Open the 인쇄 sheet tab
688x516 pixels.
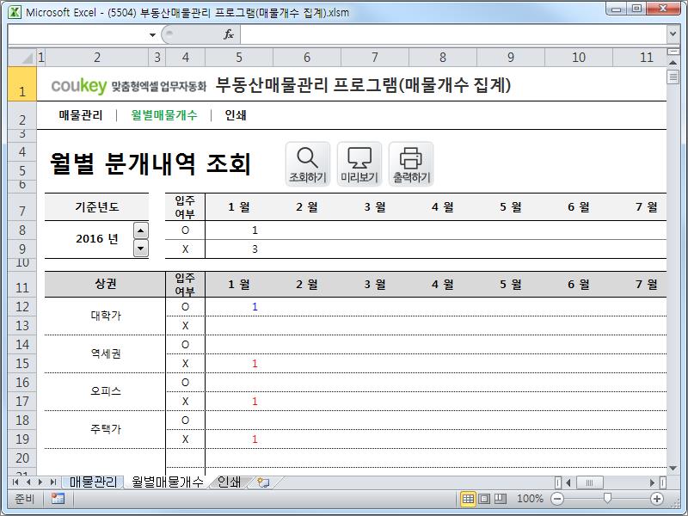[229, 482]
